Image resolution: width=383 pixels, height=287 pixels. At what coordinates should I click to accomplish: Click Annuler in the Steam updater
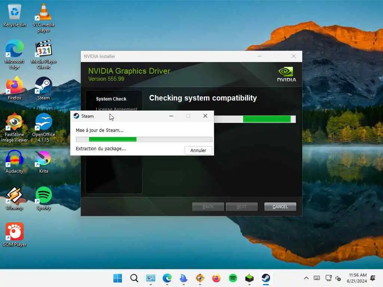click(x=198, y=150)
